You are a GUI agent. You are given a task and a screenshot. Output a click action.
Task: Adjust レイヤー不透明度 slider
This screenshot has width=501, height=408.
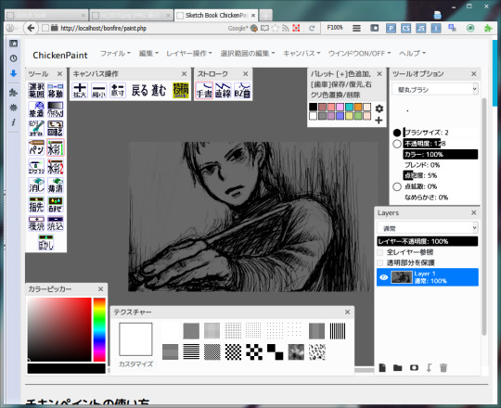pos(428,241)
